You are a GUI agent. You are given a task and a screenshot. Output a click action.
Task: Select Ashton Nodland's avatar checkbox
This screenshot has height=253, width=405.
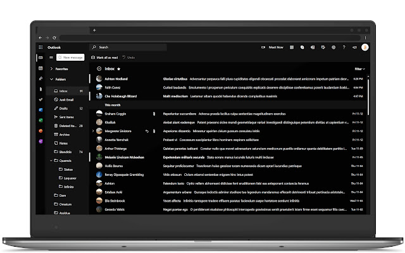coord(99,78)
